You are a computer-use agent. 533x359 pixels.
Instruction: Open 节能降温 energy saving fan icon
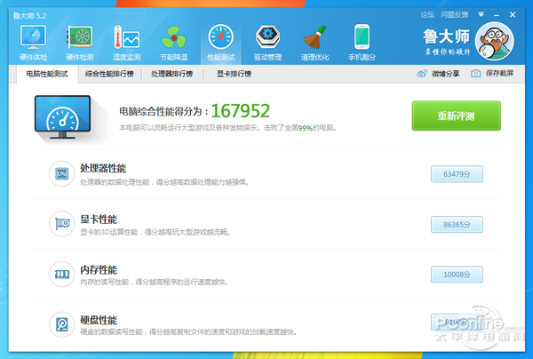pos(174,36)
